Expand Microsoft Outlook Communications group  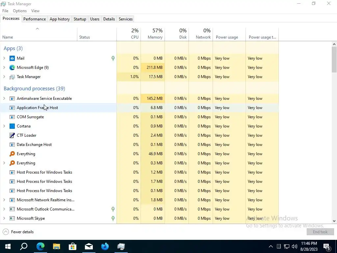point(4,209)
